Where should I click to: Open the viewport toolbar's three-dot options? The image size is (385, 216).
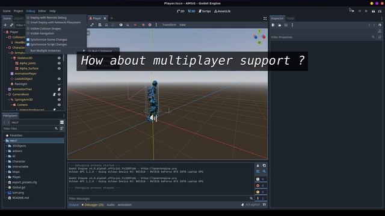(x=156, y=25)
